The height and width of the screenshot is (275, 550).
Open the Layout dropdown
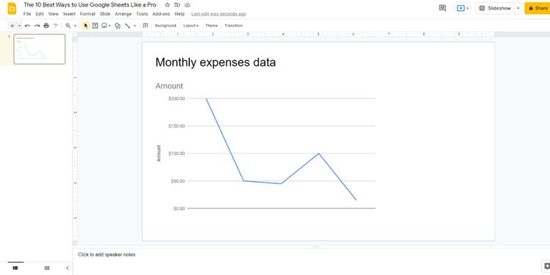coord(191,26)
